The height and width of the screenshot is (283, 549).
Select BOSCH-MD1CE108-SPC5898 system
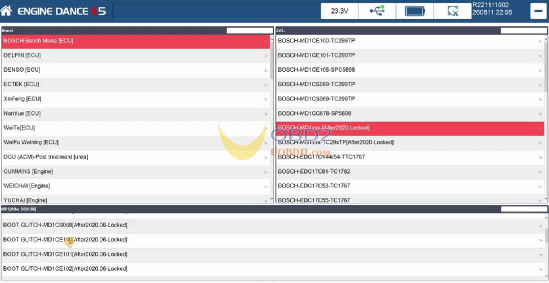[410, 70]
